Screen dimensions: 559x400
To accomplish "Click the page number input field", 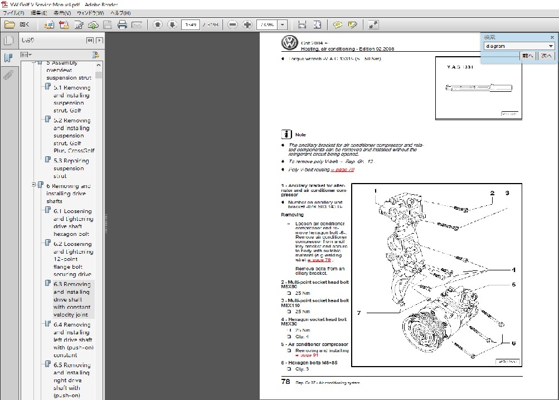I will pyautogui.click(x=191, y=24).
